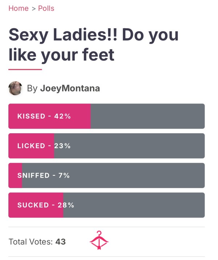Click the Total Votes count 43
The image size is (218, 260).
61,241
